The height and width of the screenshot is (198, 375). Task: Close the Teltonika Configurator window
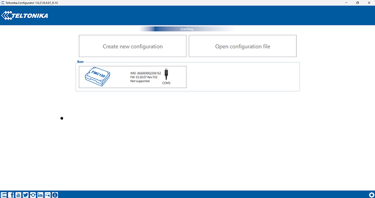click(x=369, y=3)
